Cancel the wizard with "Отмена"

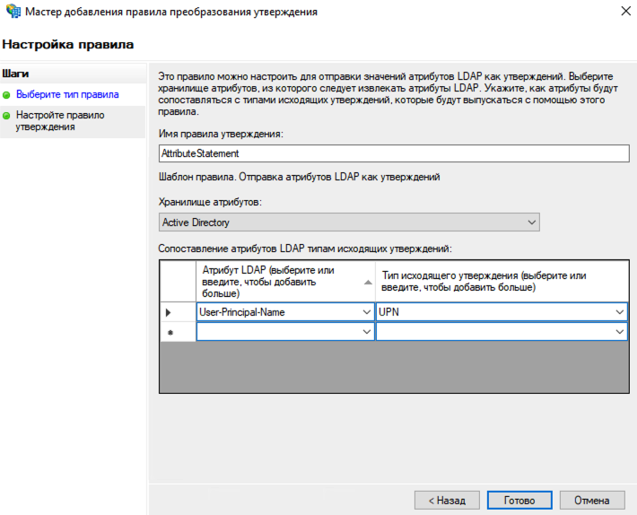[592, 501]
